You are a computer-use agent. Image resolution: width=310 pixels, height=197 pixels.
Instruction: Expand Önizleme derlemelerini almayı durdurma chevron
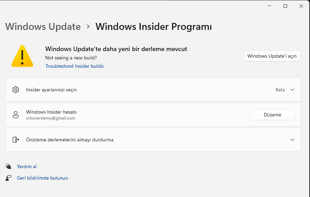point(292,140)
